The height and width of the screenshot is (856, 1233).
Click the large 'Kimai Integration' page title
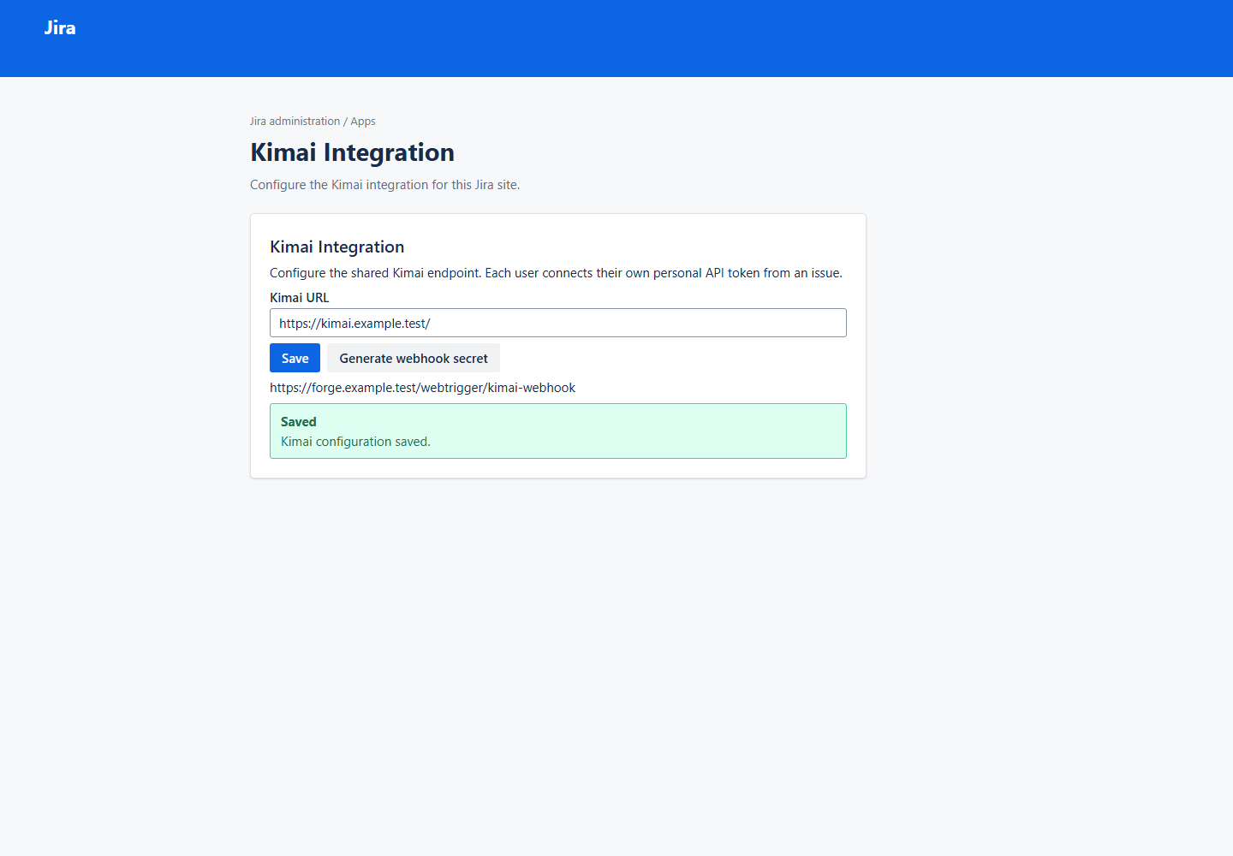pos(352,152)
